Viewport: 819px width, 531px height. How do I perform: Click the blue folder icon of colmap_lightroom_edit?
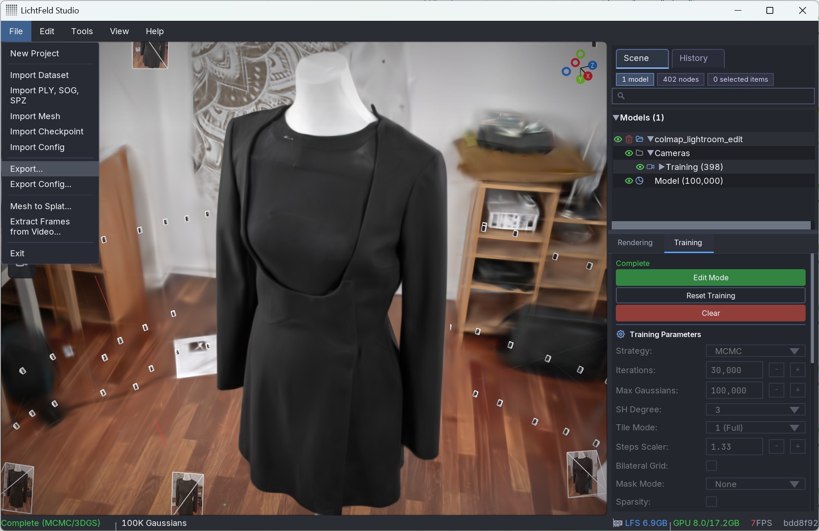pyautogui.click(x=639, y=139)
